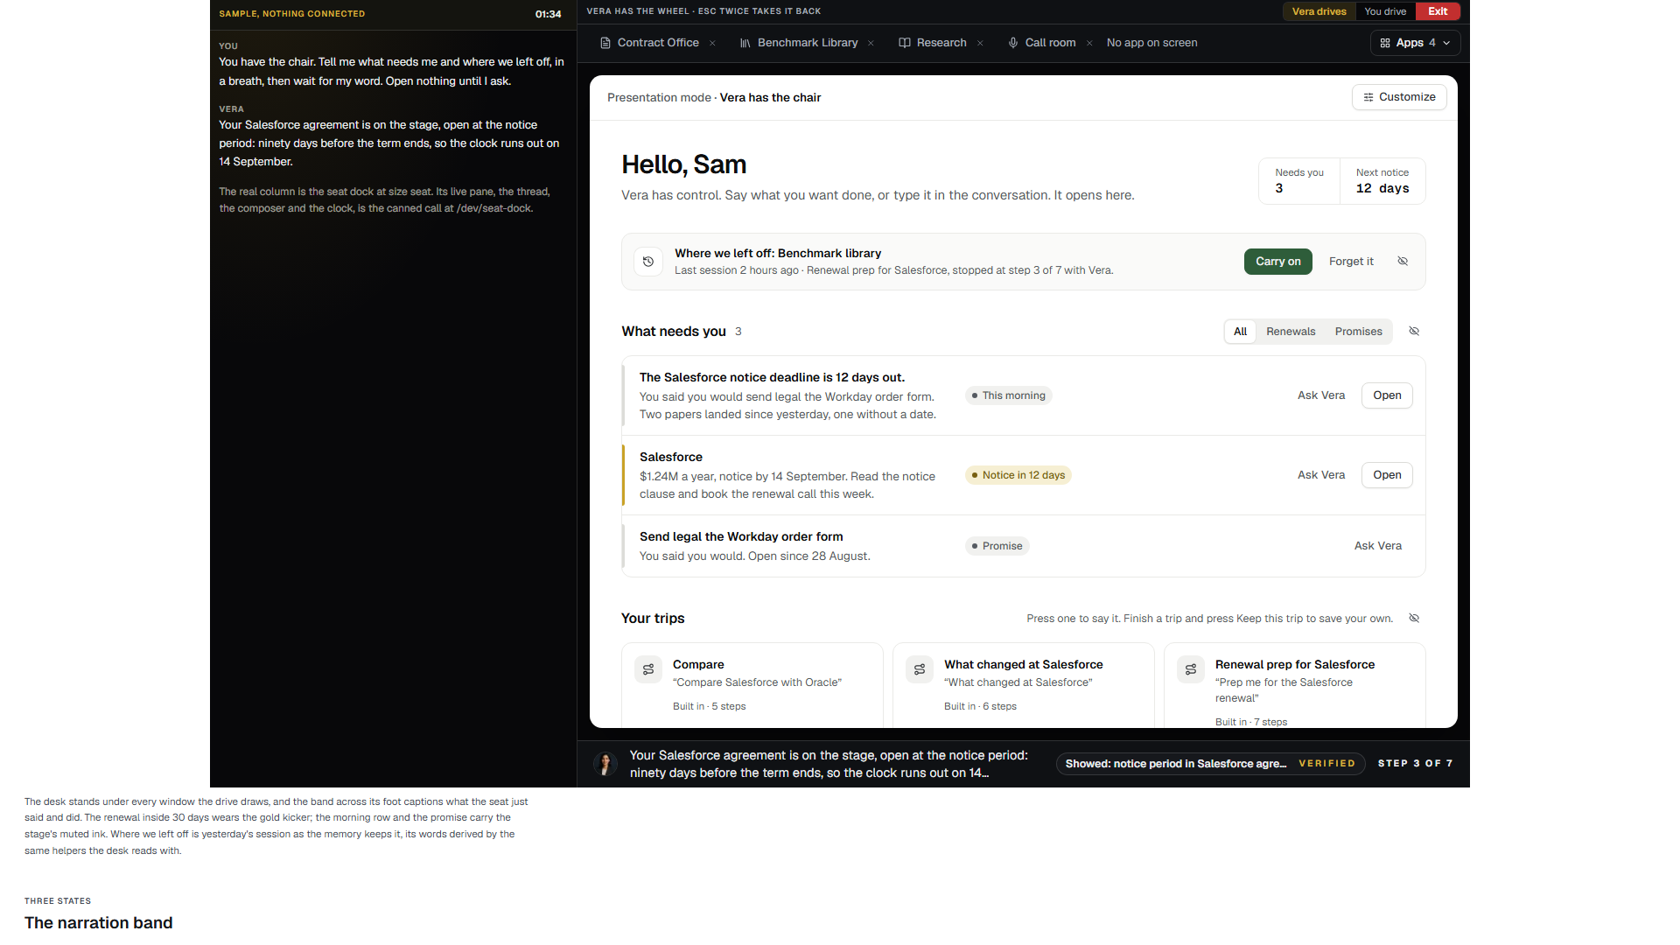
Task: Click the Benchmark Library tab icon
Action: point(745,43)
